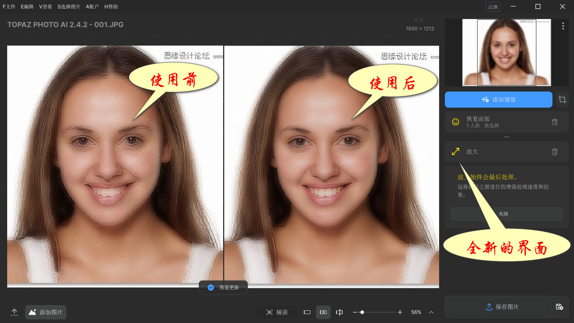574x323 pixels.
Task: Click the 56% zoom value
Action: pos(416,312)
